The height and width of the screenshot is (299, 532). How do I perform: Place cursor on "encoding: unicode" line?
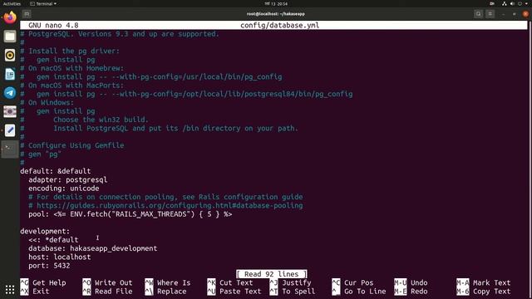point(63,189)
